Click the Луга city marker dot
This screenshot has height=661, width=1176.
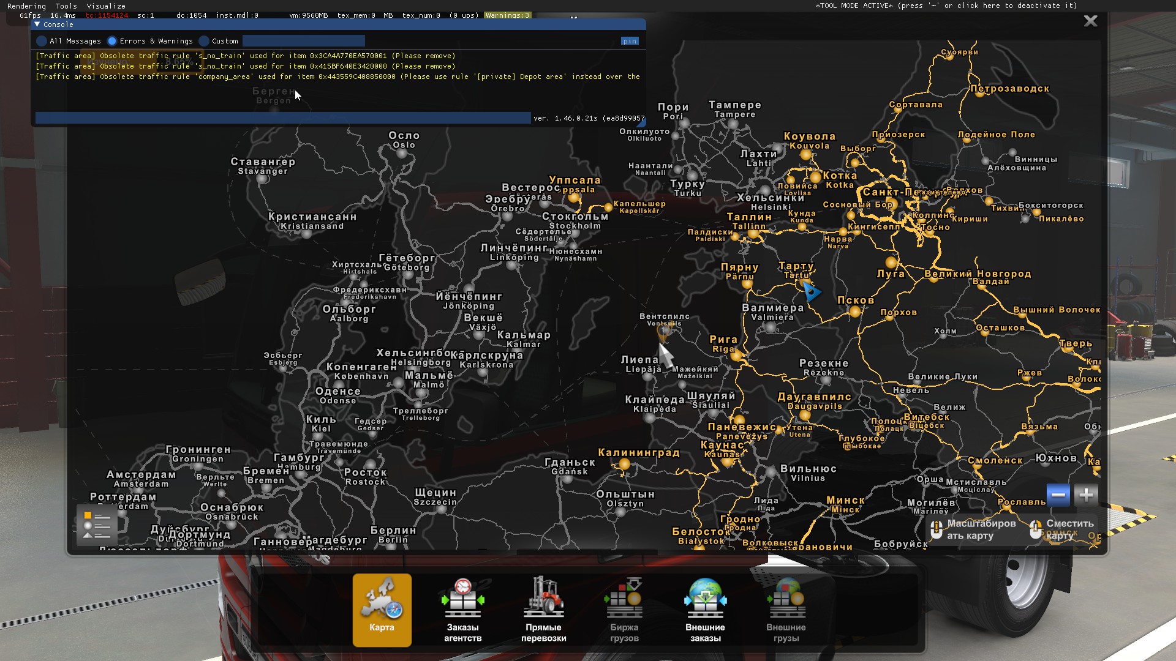point(891,263)
